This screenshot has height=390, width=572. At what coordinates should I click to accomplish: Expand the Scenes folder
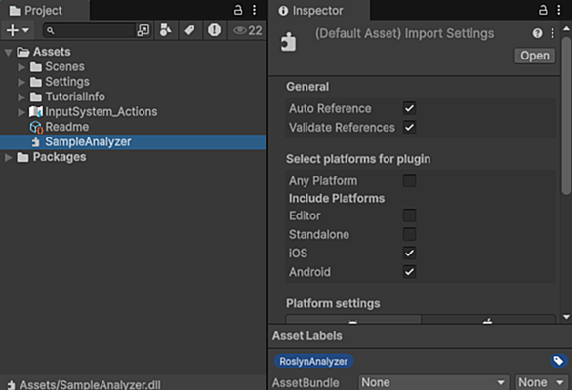coord(21,67)
